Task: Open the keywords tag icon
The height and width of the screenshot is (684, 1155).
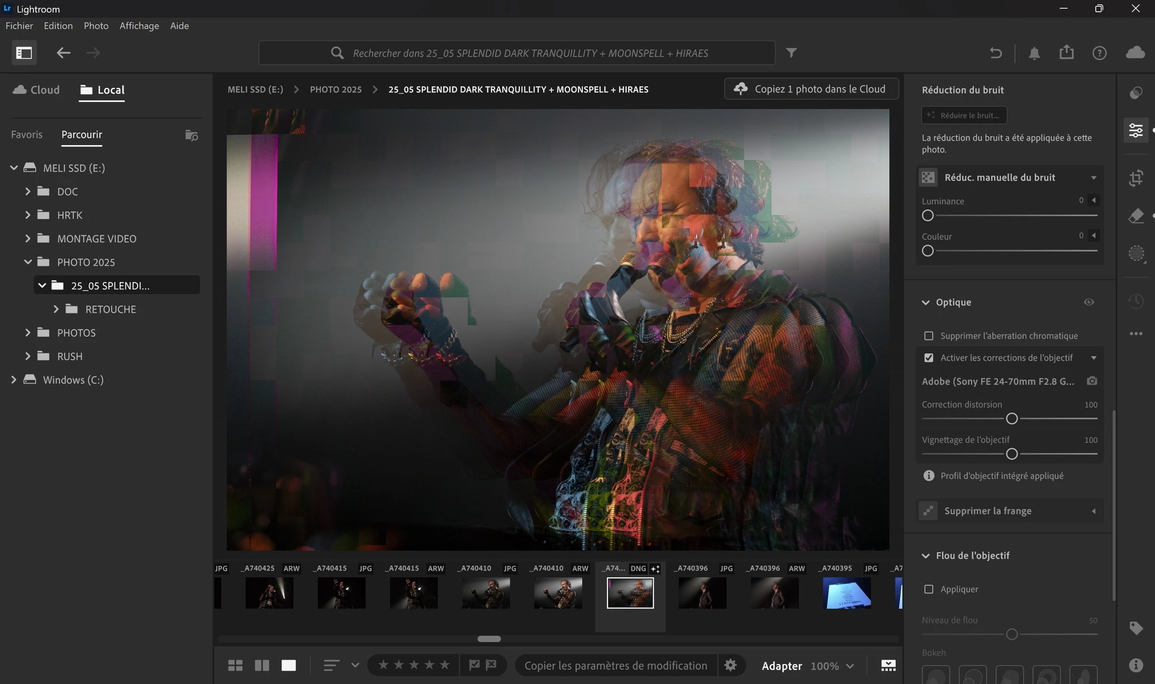Action: [1136, 628]
